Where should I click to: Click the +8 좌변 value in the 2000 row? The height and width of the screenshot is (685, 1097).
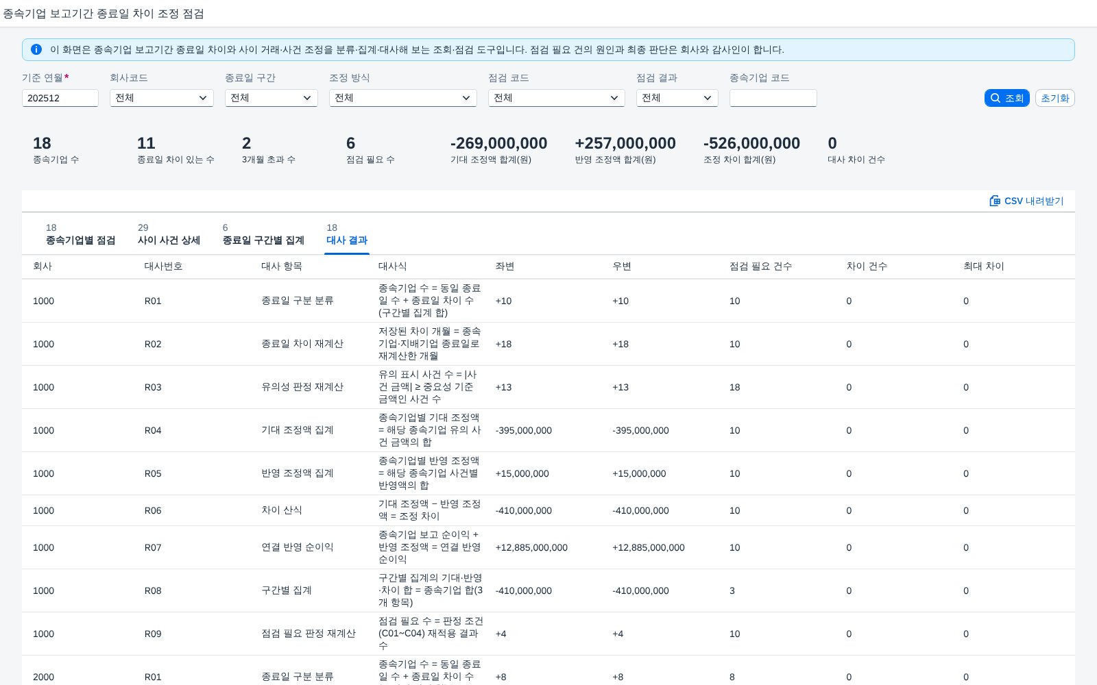501,677
